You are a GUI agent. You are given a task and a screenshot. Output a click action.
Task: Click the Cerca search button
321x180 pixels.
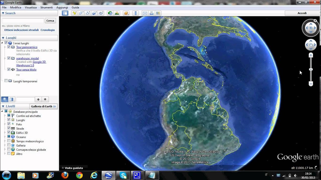(50, 21)
